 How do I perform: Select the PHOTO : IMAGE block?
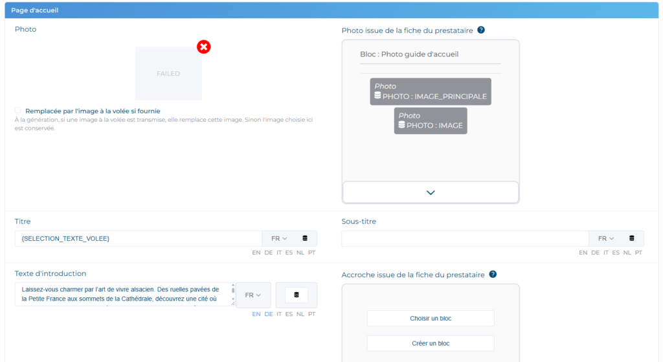pos(431,120)
